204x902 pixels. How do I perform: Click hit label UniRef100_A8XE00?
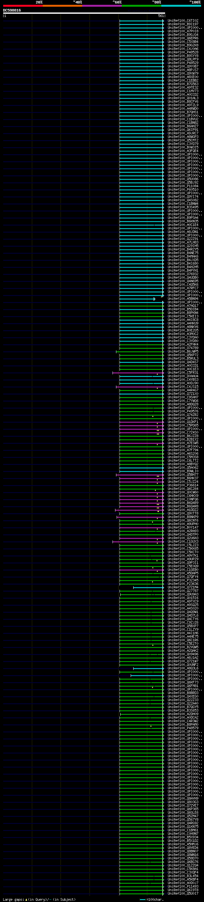click(183, 77)
